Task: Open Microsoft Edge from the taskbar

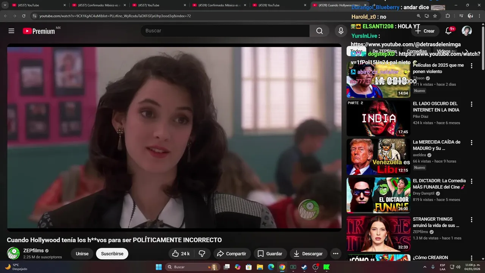Action: [271, 267]
